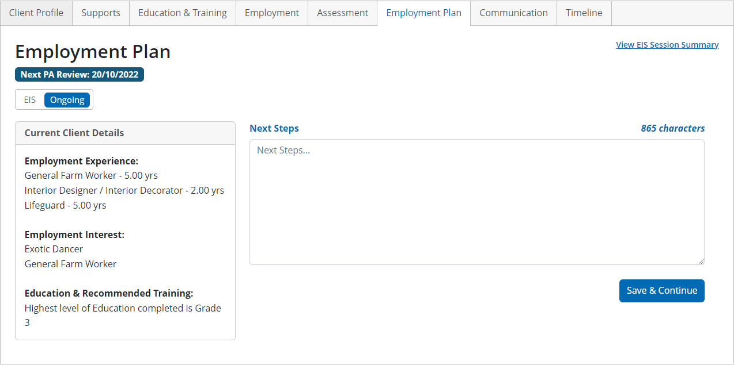This screenshot has width=734, height=365.
Task: Click the Current Client Details panel header
Action: [125, 133]
